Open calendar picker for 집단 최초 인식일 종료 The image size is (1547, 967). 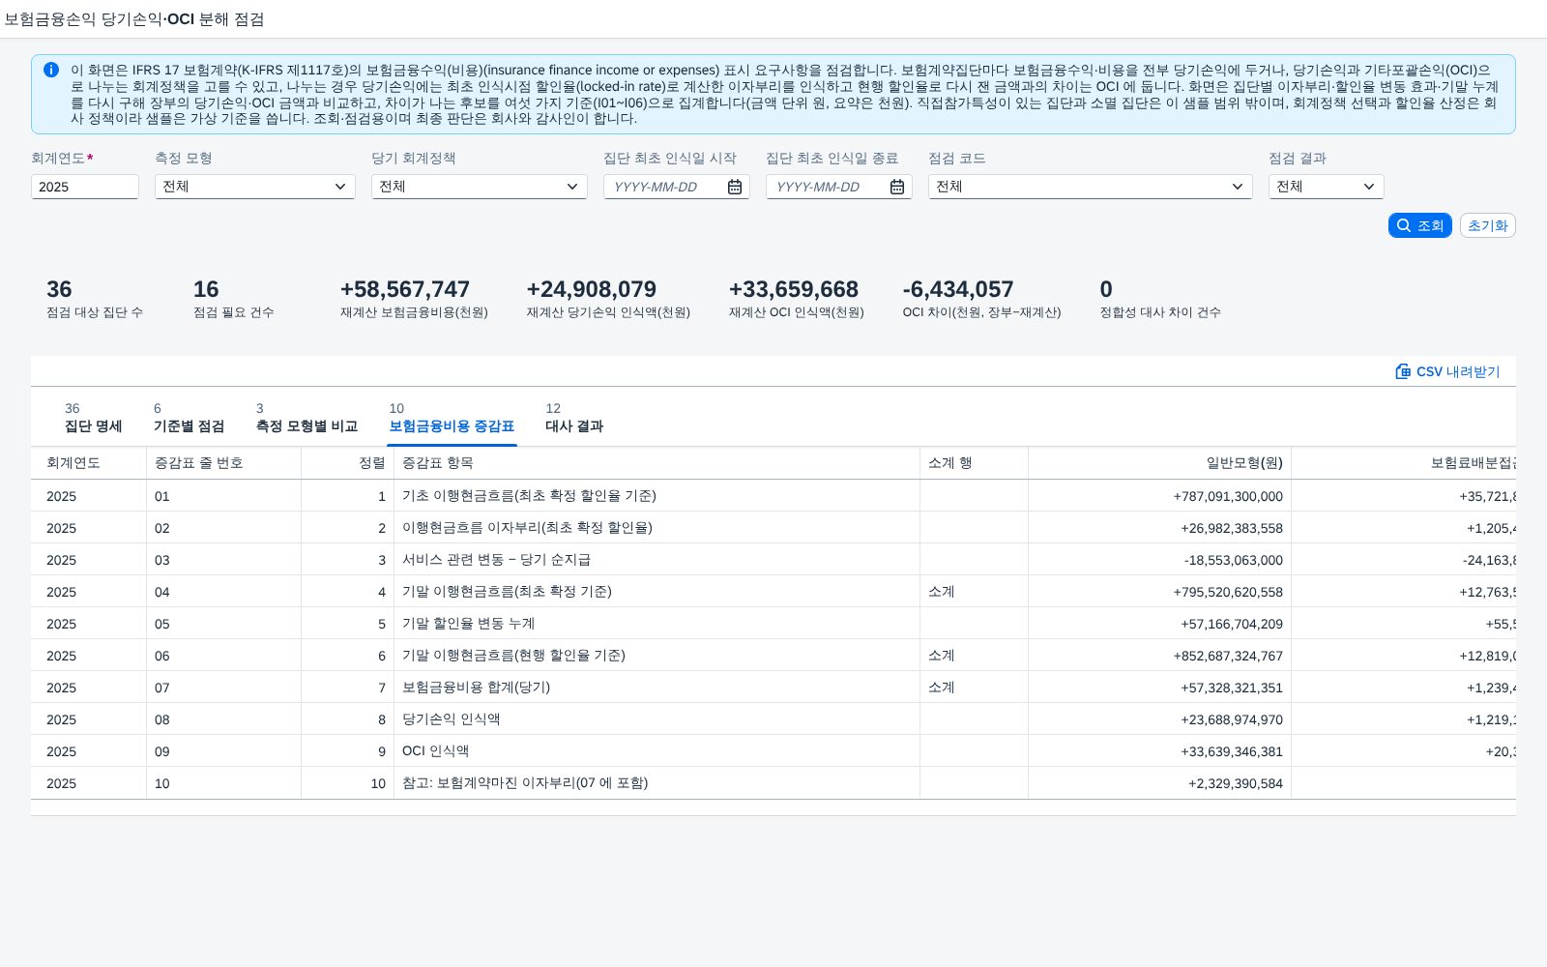point(897,187)
